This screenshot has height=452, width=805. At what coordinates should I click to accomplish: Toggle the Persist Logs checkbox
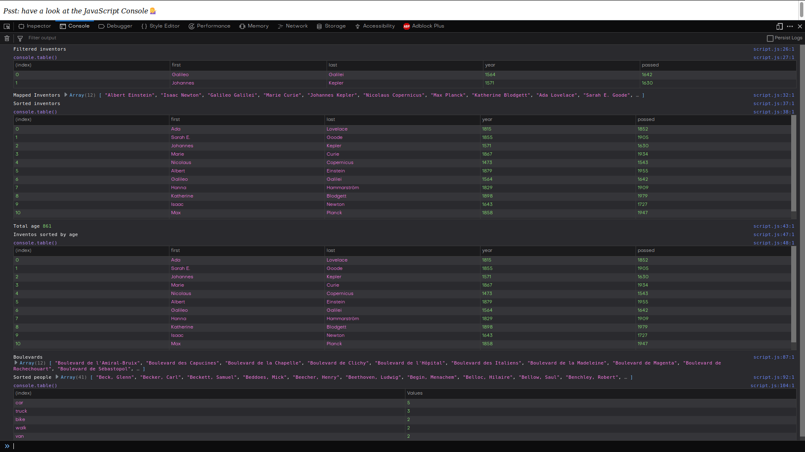click(x=770, y=38)
